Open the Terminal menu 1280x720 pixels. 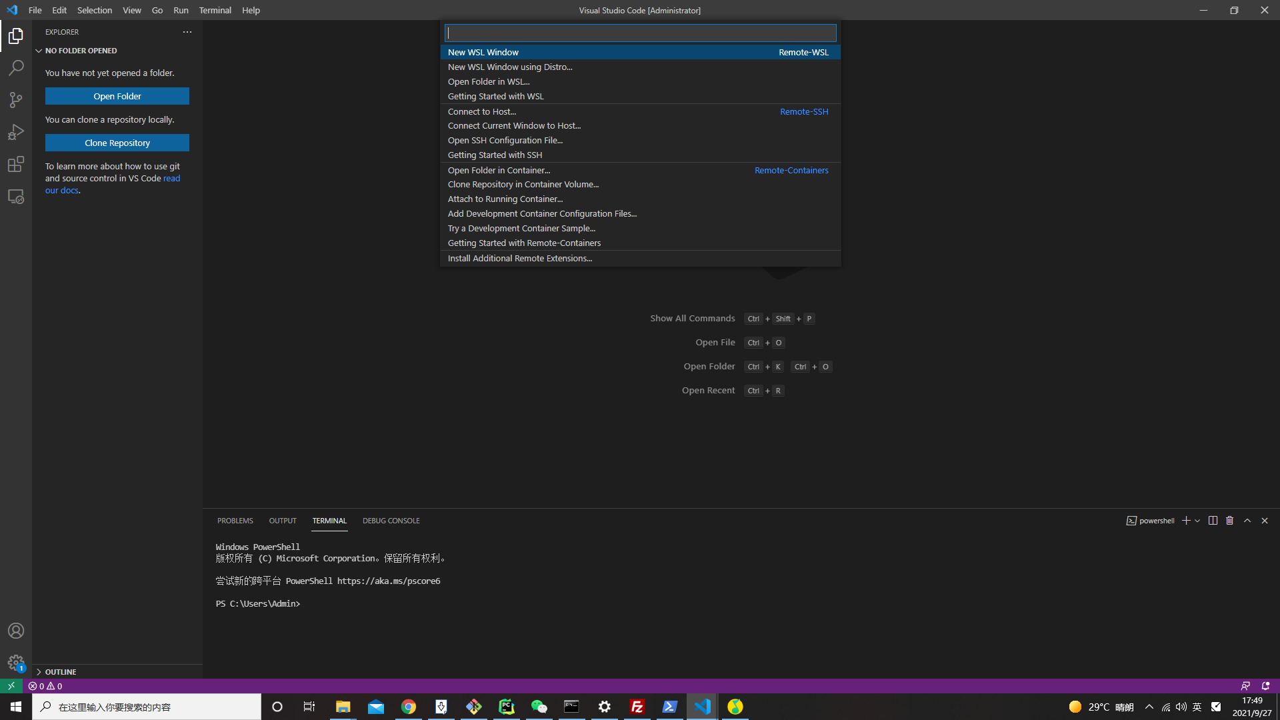[215, 10]
